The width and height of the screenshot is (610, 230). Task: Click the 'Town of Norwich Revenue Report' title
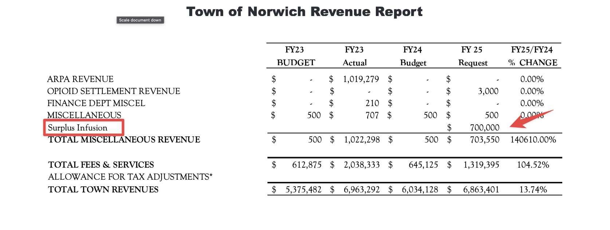[x=304, y=12]
